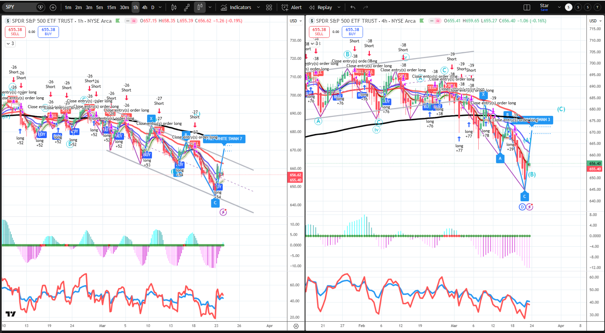
Task: Create an Alert
Action: 292,7
